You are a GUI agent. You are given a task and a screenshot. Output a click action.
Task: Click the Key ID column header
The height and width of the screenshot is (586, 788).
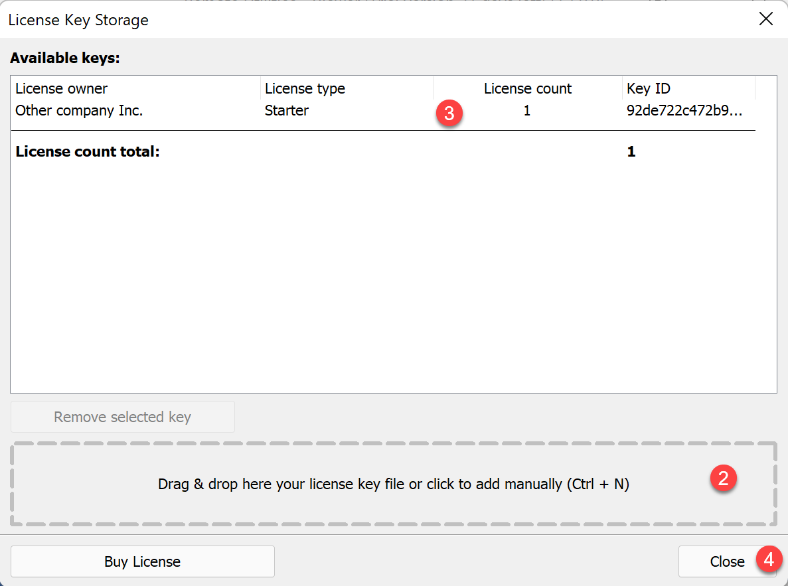tap(648, 88)
